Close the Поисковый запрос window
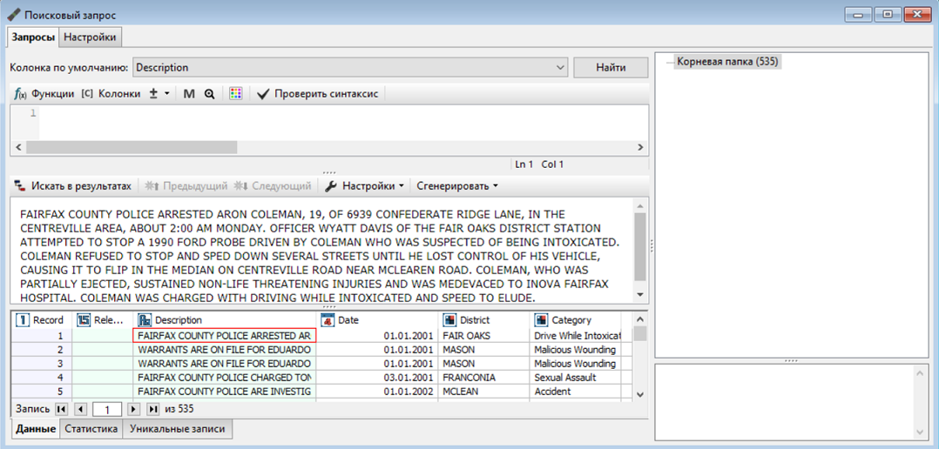The height and width of the screenshot is (449, 939). (917, 14)
